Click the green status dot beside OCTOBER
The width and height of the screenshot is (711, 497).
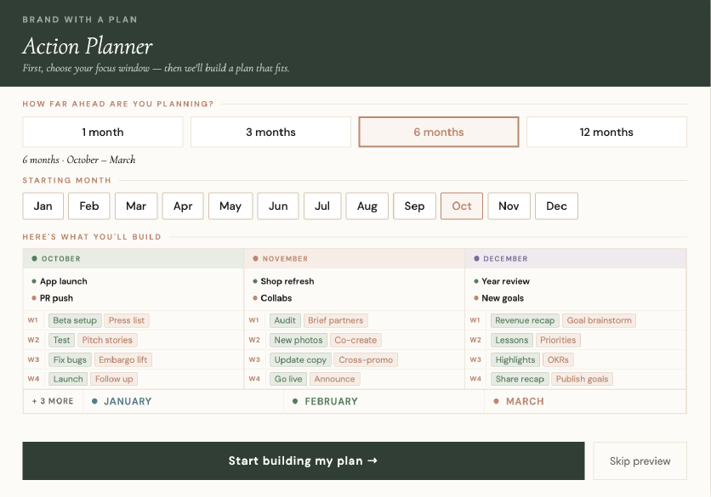[x=33, y=258]
